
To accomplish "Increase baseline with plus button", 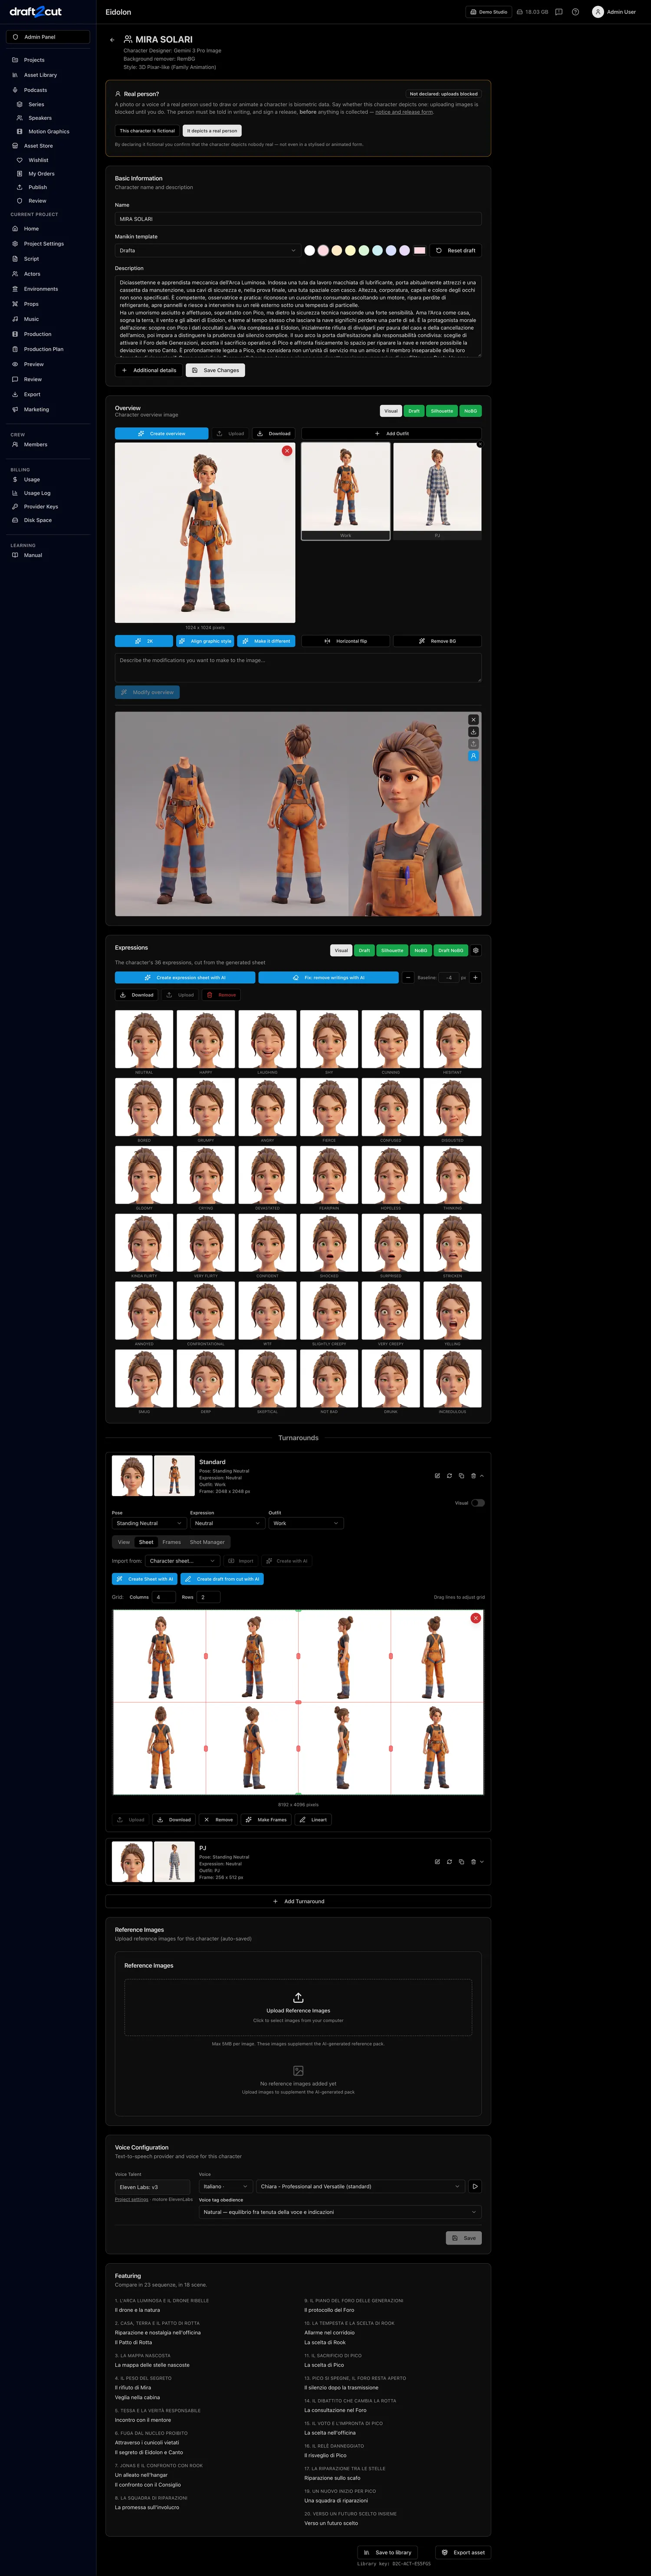I will coord(475,977).
